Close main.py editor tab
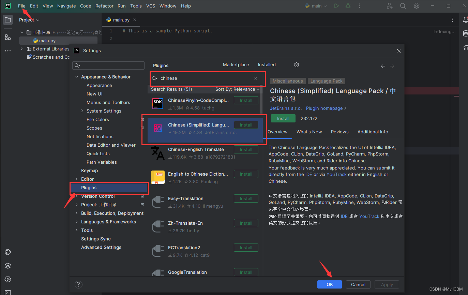 [135, 20]
